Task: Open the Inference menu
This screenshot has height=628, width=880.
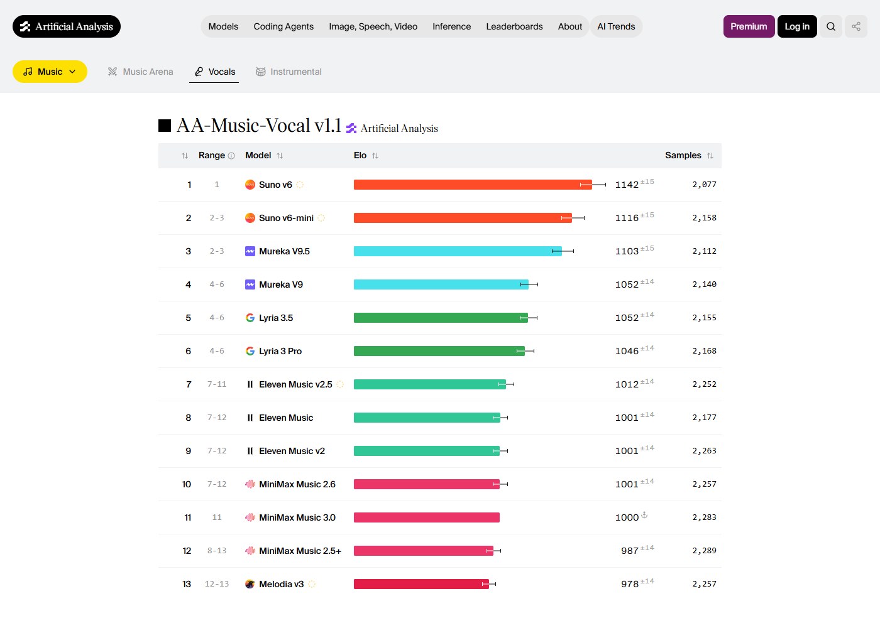Action: pyautogui.click(x=451, y=26)
